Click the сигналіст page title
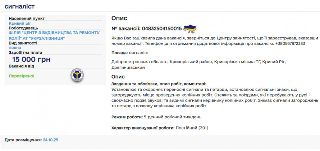 (x=20, y=6)
